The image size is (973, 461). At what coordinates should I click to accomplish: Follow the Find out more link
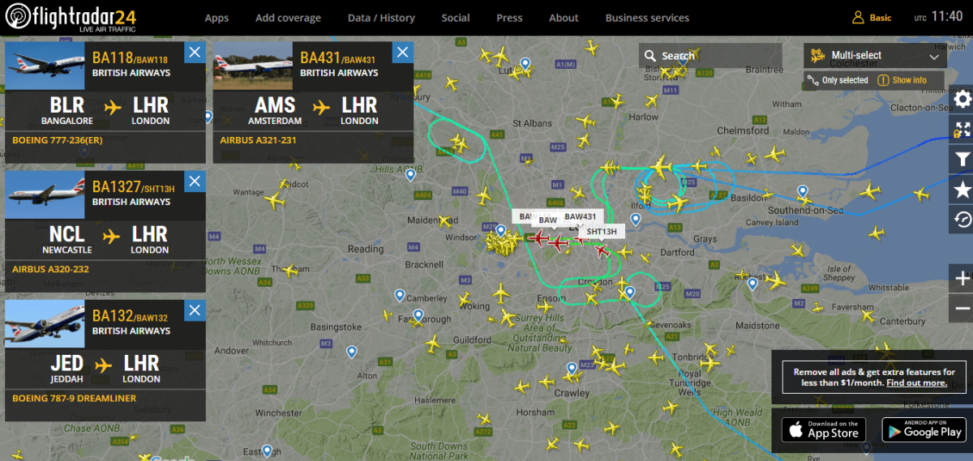pyautogui.click(x=916, y=382)
